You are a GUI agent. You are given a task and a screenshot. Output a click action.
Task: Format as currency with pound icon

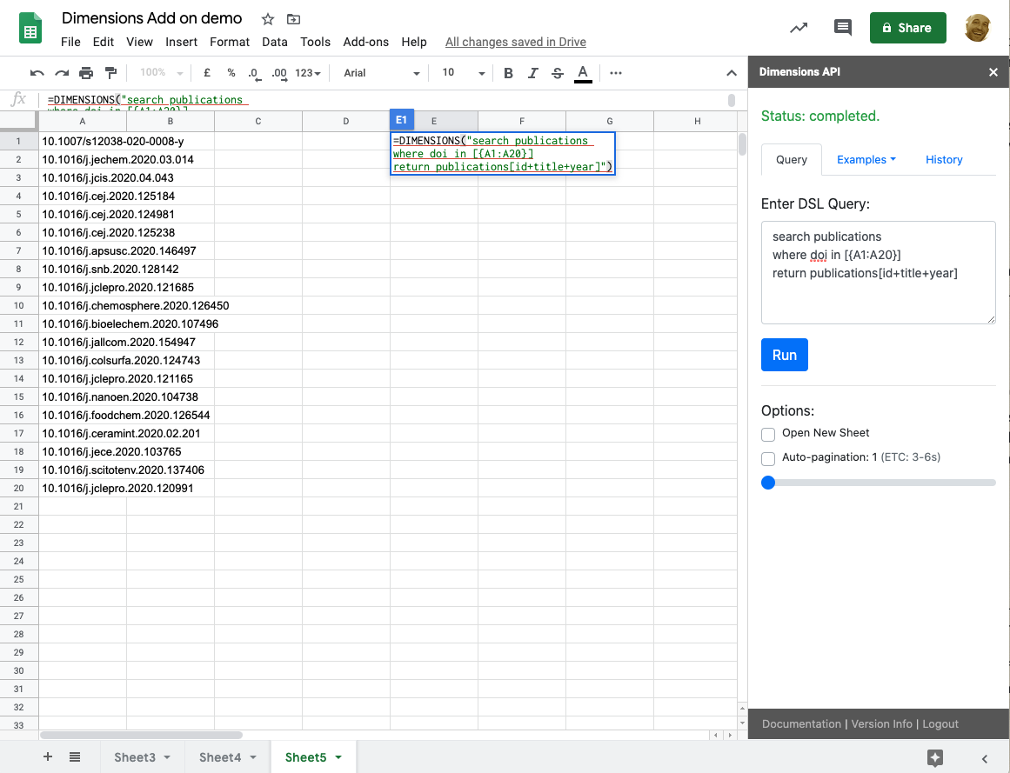tap(207, 73)
